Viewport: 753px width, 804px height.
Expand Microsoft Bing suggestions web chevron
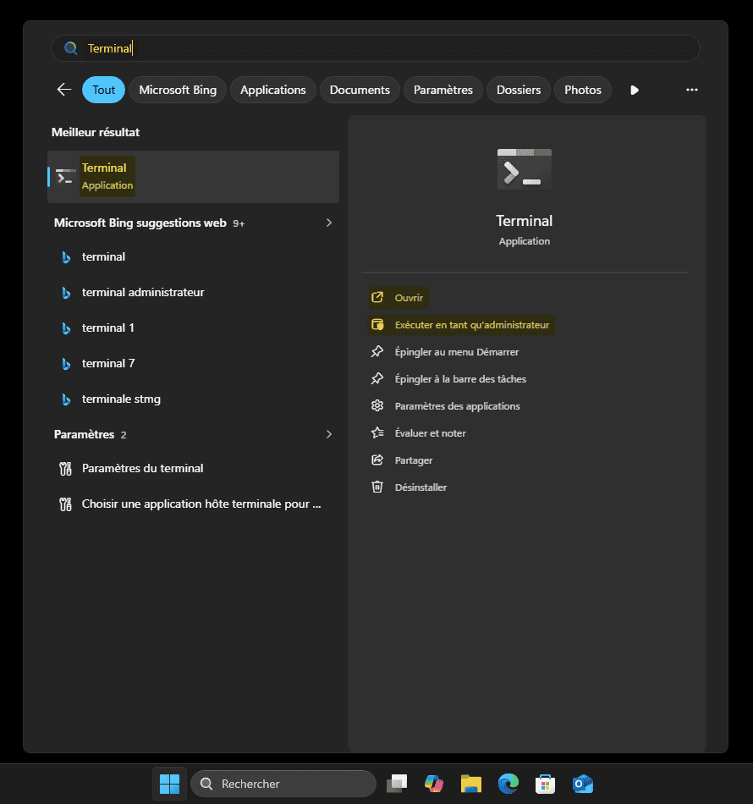point(329,223)
